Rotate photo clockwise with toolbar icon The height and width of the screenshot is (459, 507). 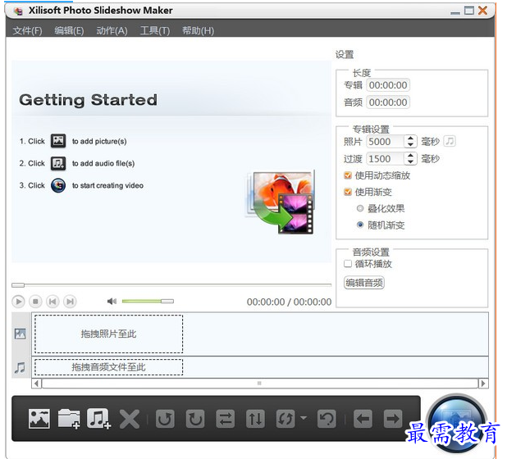tap(195, 419)
